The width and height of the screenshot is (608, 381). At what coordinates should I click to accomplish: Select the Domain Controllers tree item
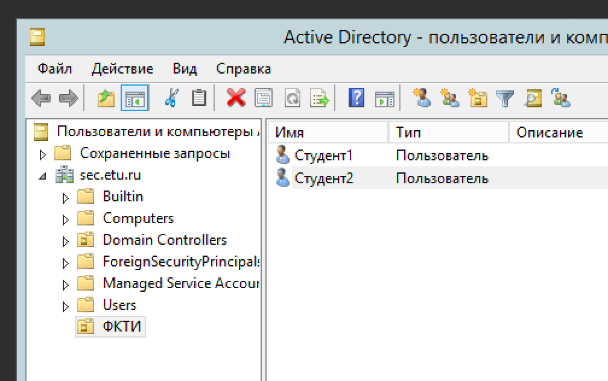tap(165, 240)
